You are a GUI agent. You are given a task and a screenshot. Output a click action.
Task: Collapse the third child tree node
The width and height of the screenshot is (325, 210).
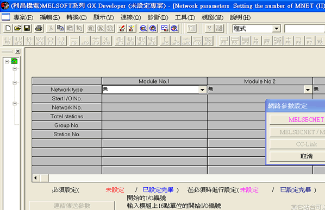coord(15,104)
